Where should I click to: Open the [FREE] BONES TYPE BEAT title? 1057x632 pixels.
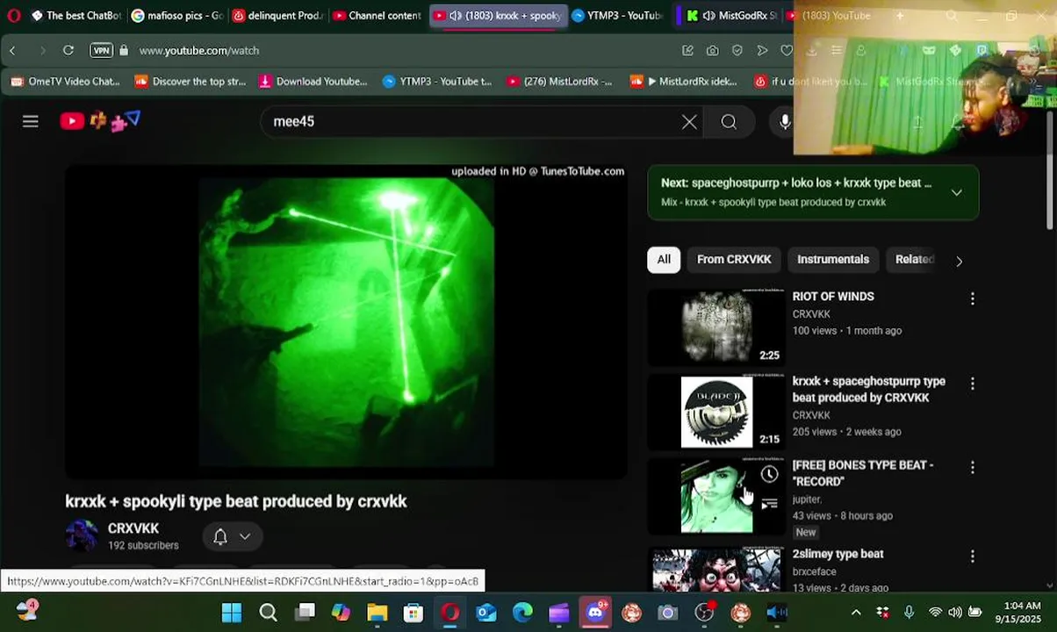pos(863,473)
